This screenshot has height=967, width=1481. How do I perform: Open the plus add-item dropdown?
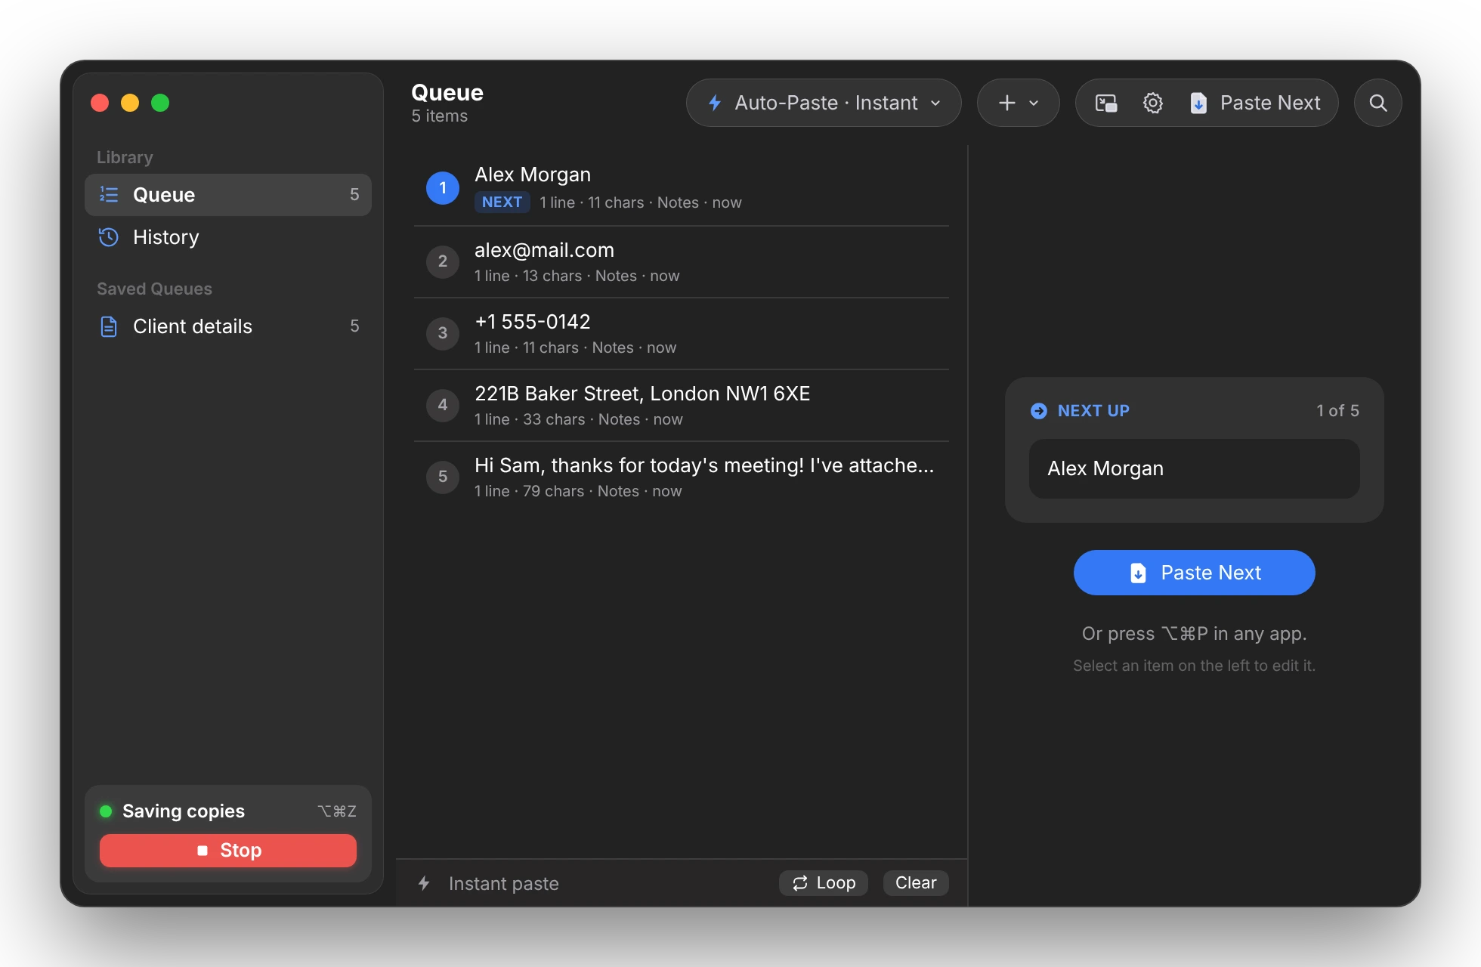1018,103
